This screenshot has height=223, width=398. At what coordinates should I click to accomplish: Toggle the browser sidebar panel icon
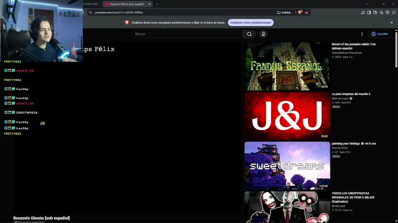pyautogui.click(x=369, y=12)
